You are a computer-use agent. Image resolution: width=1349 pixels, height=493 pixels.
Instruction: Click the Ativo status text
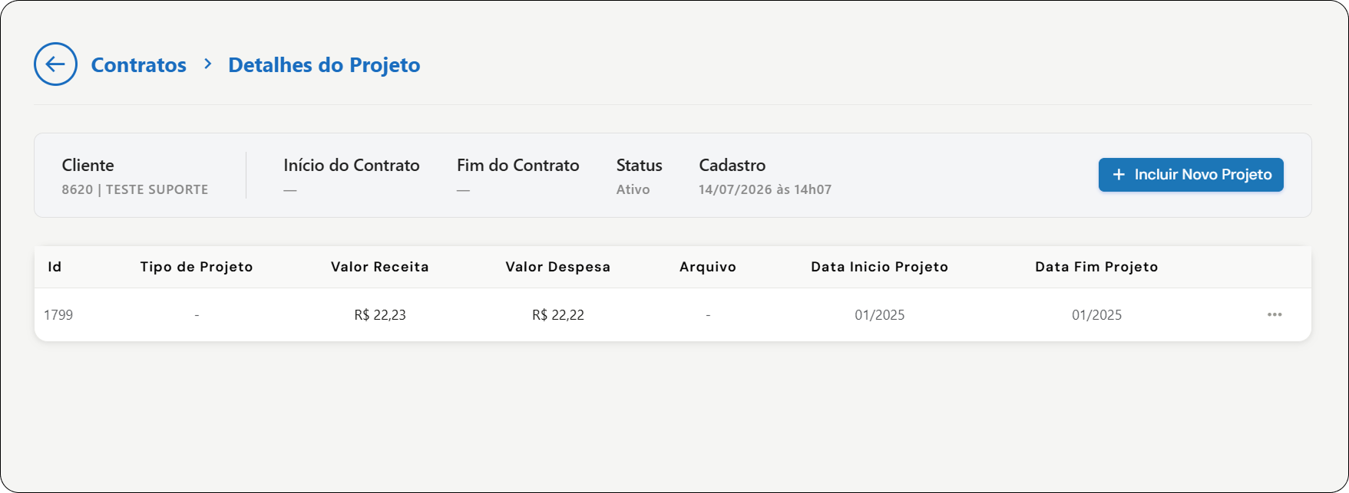click(633, 189)
